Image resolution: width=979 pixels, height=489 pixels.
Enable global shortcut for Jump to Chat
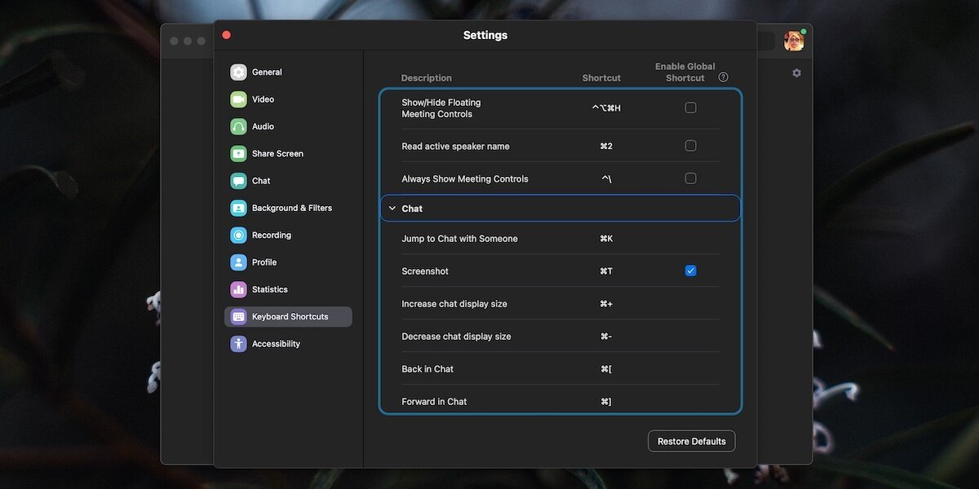(x=690, y=238)
